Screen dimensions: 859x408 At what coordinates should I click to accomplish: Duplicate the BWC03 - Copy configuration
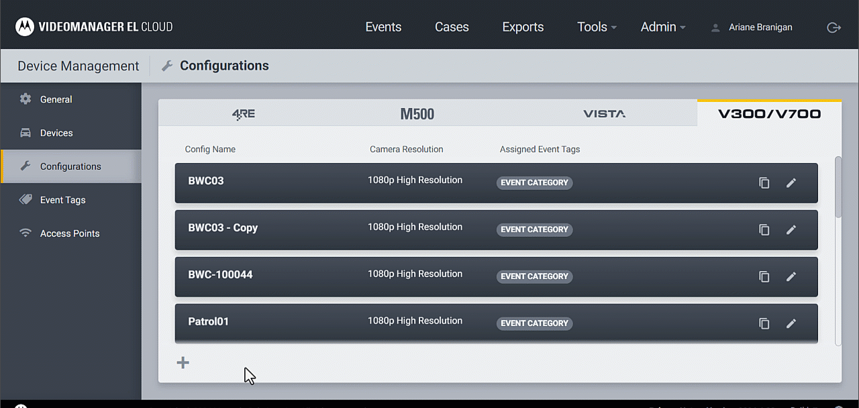pos(764,229)
